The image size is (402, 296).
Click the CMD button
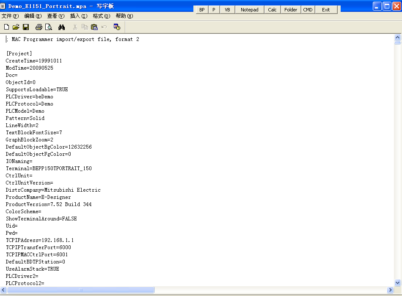[x=308, y=10]
